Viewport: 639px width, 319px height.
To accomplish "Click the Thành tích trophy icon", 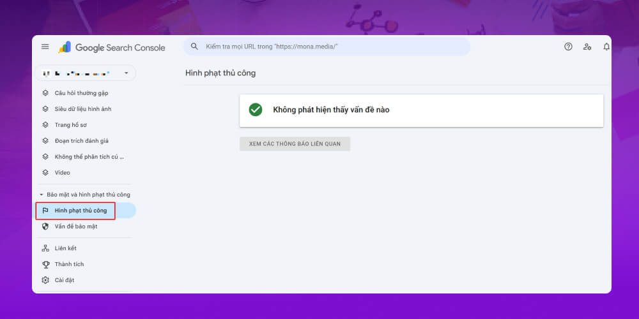I will pos(45,264).
